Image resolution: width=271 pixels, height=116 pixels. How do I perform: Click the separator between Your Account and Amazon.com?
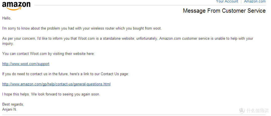241,2
